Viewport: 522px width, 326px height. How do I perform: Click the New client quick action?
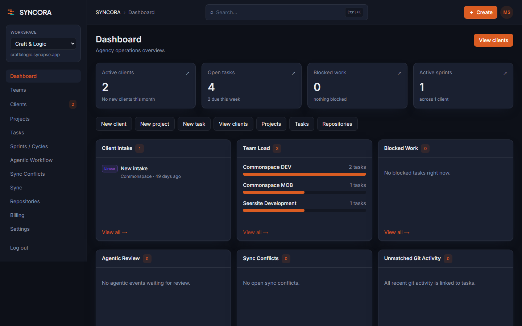click(114, 124)
